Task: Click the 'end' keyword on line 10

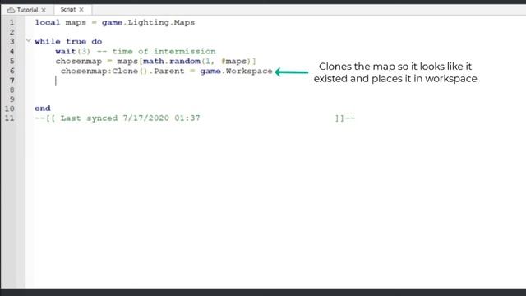Action: point(43,109)
